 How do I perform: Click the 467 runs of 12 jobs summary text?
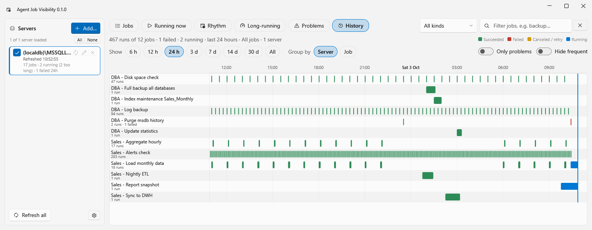[x=195, y=39]
